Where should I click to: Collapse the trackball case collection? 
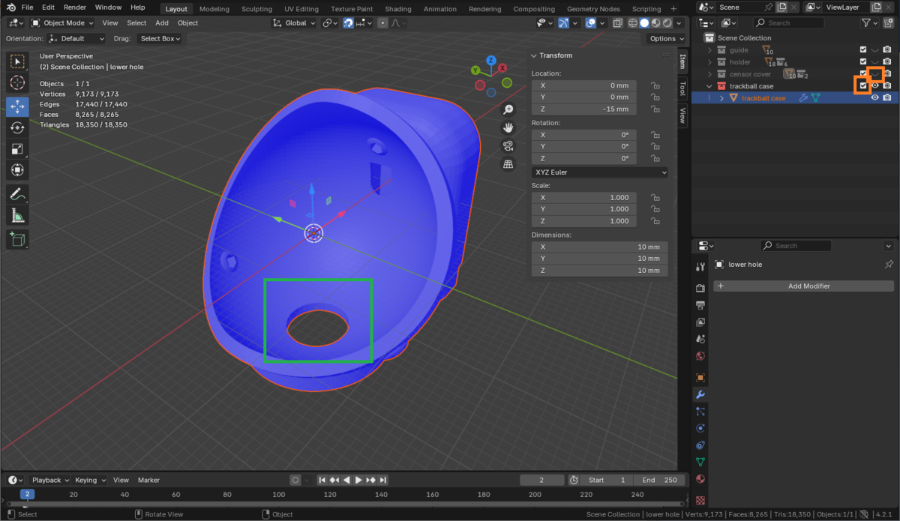point(709,86)
